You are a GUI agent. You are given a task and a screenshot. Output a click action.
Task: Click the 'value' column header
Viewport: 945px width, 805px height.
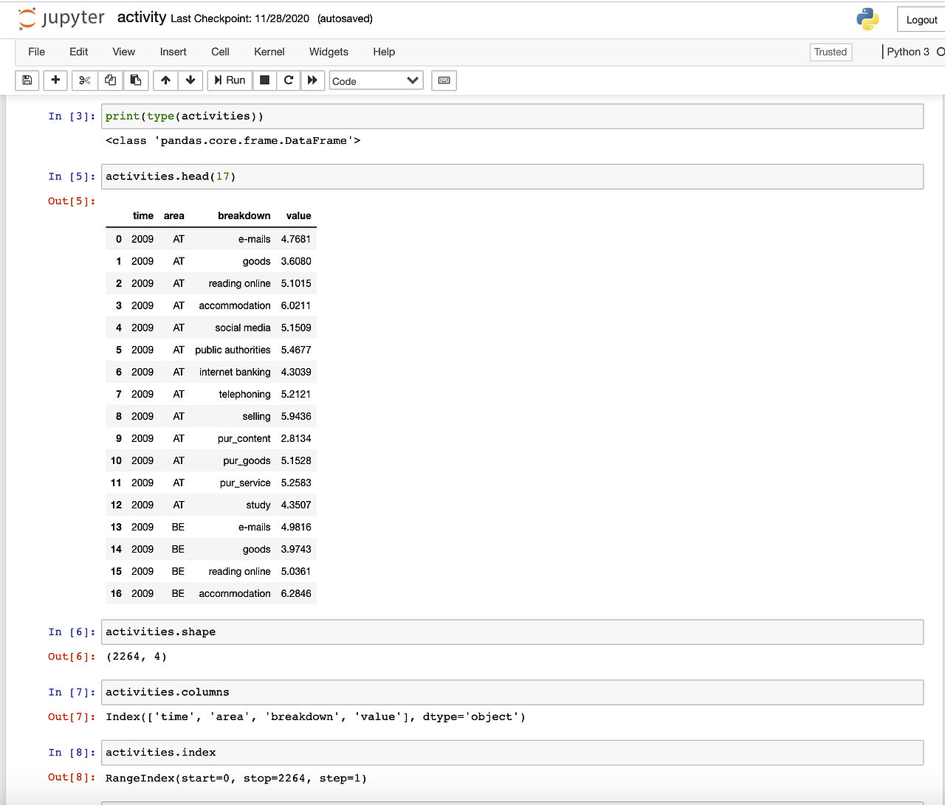pyautogui.click(x=299, y=215)
